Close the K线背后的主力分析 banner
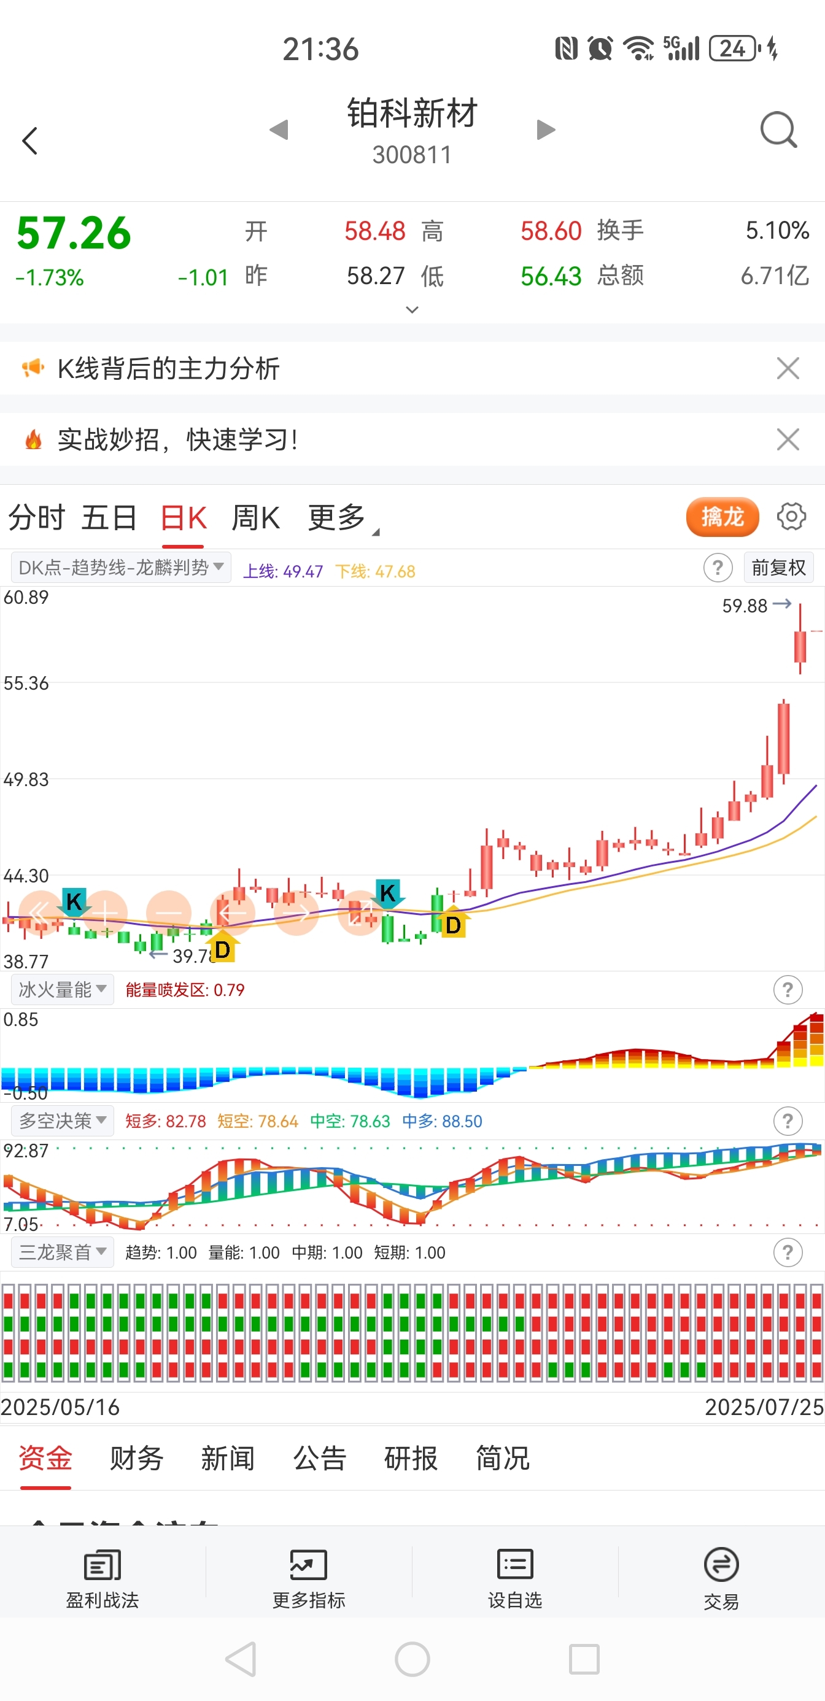The image size is (825, 1701). point(788,368)
